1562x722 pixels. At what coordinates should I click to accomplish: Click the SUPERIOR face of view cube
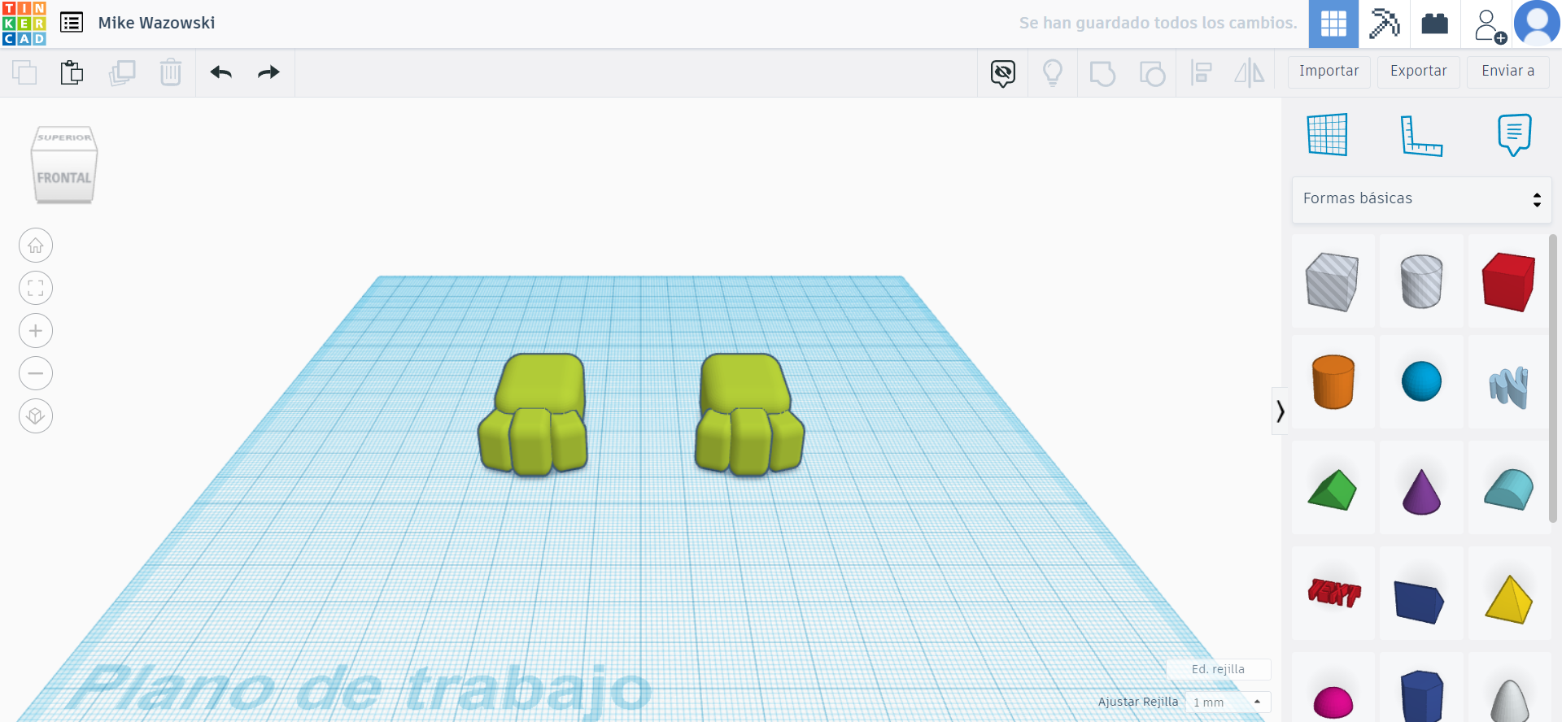coord(64,137)
